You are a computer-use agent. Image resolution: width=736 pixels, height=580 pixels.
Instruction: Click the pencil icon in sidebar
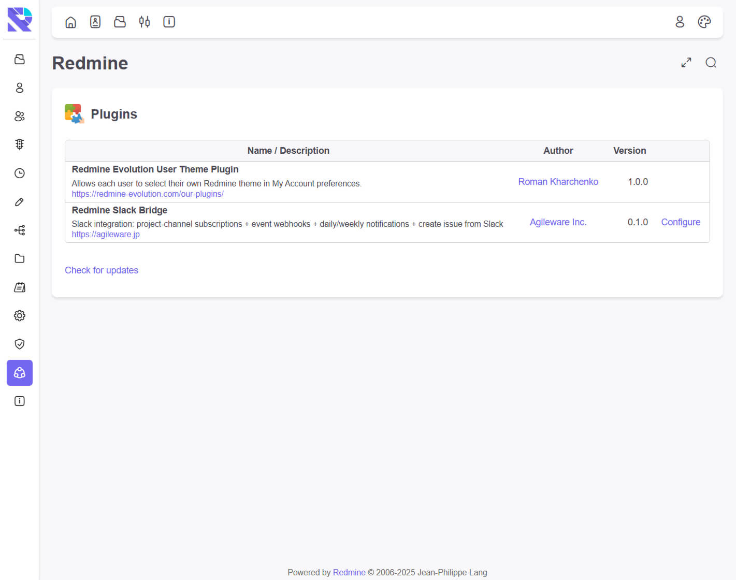tap(20, 202)
